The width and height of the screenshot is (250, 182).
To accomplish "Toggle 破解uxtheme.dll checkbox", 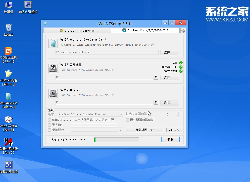I will (x=49, y=120).
